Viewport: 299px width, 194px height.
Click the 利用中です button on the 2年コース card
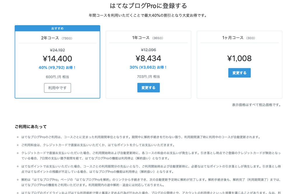pos(57,88)
